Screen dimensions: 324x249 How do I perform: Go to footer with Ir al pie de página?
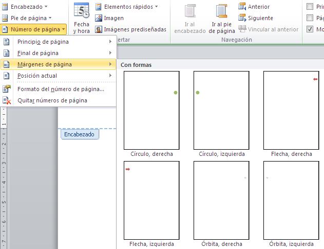coord(222,18)
